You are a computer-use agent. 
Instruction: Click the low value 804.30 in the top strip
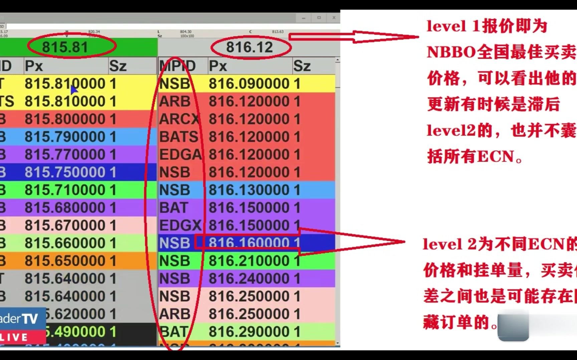click(186, 32)
